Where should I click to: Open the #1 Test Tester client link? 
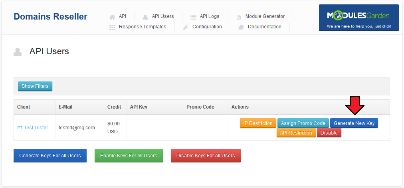[32, 128]
